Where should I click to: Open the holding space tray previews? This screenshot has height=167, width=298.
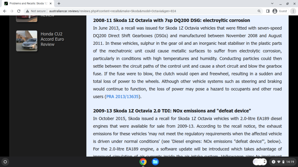(x=260, y=162)
